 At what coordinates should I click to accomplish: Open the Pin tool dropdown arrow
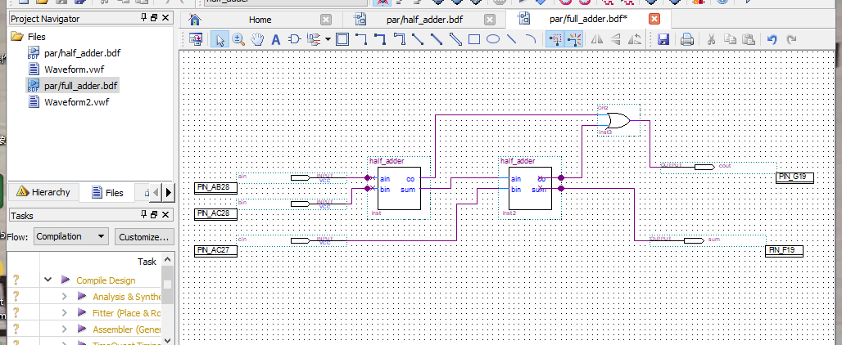(x=328, y=39)
